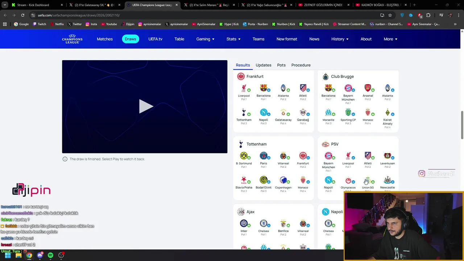
Task: Open About navigation link
Action: 366,39
